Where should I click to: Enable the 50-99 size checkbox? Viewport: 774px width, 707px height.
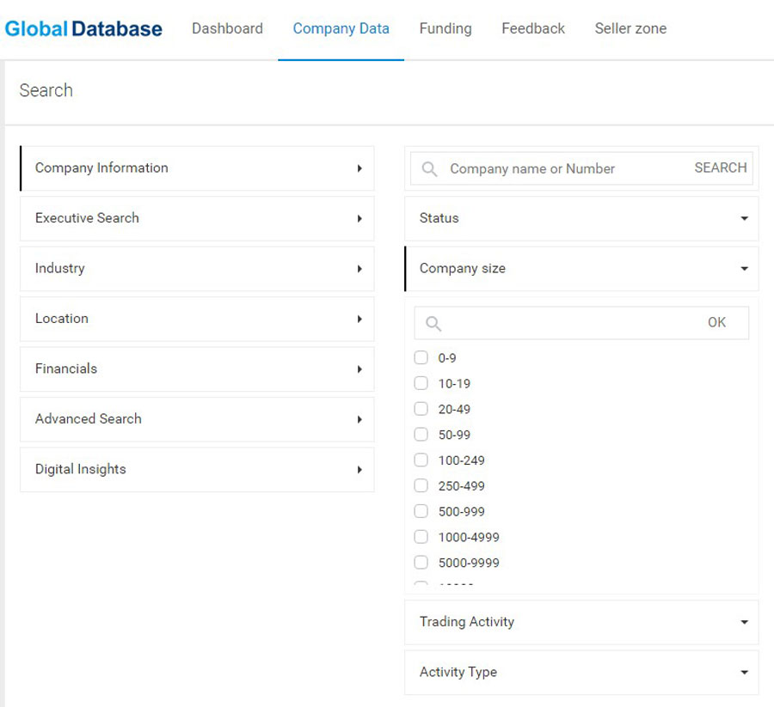pyautogui.click(x=421, y=435)
